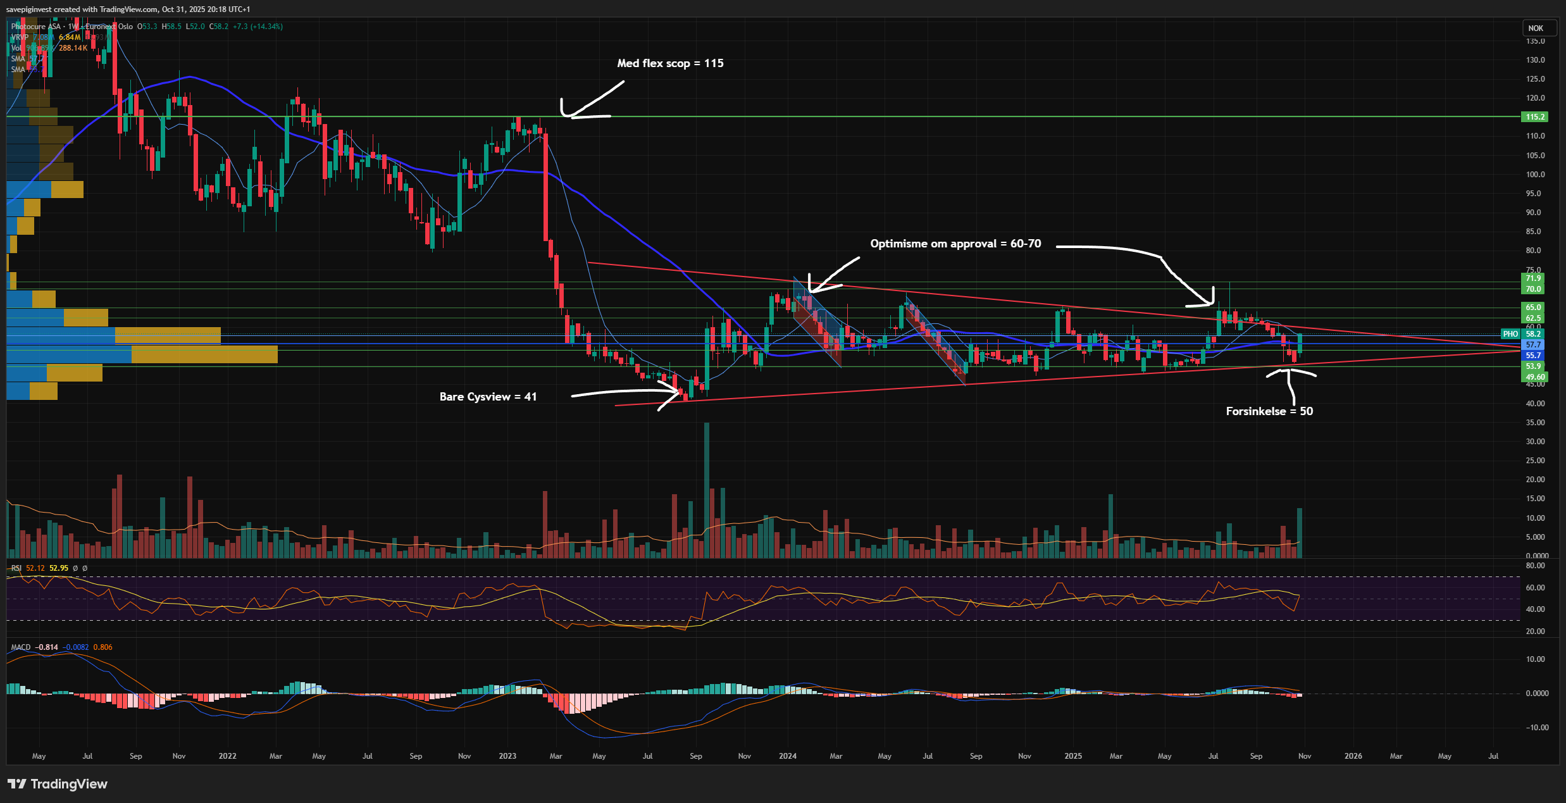This screenshot has height=803, width=1566.
Task: Click the 71.9 price level label
Action: [1533, 278]
